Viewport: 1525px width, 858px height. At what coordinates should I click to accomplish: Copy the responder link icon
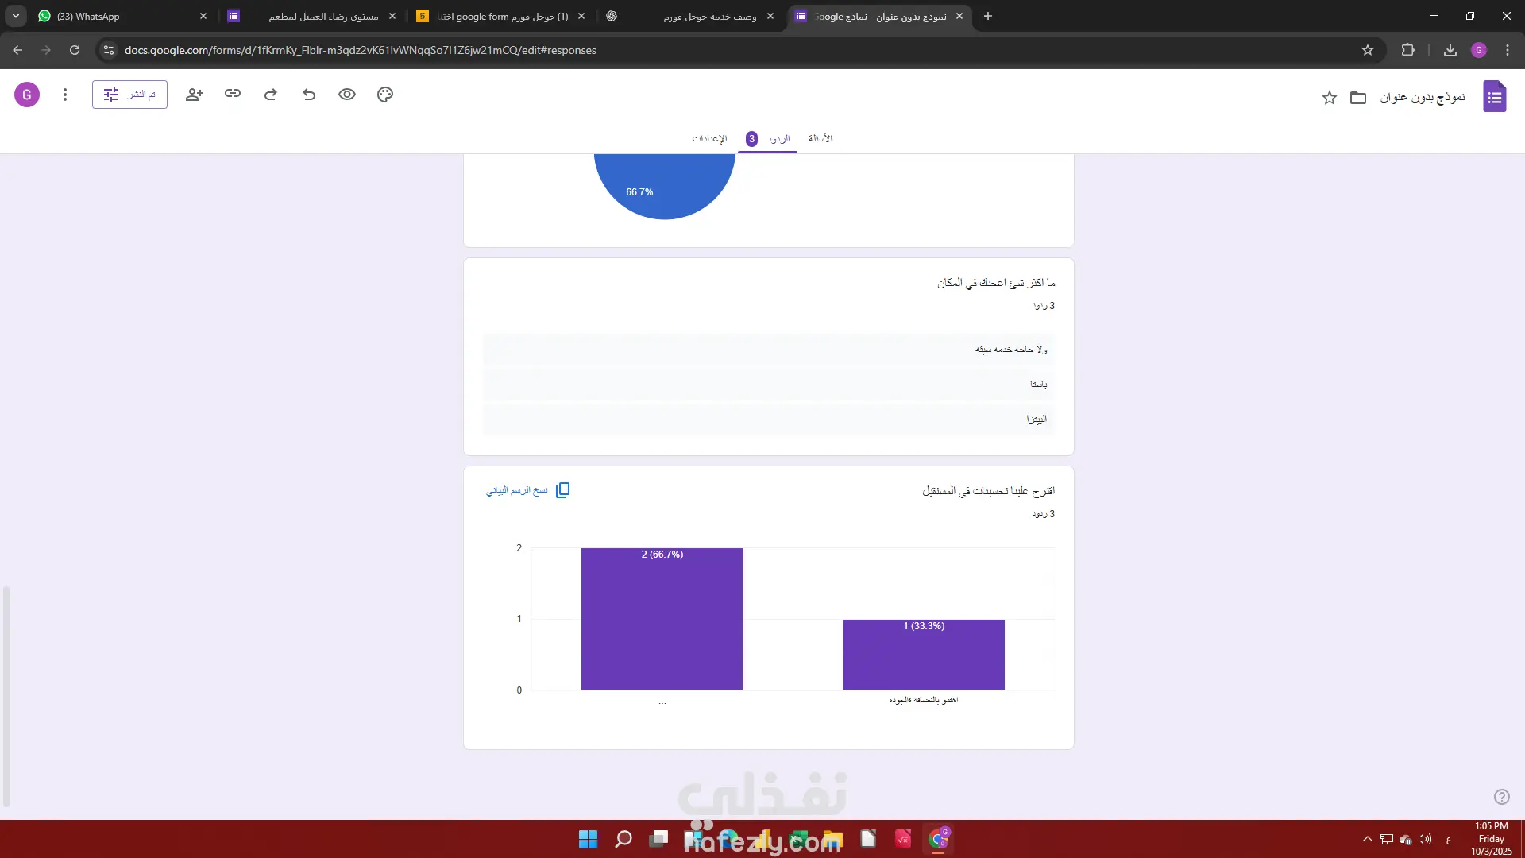click(x=233, y=94)
